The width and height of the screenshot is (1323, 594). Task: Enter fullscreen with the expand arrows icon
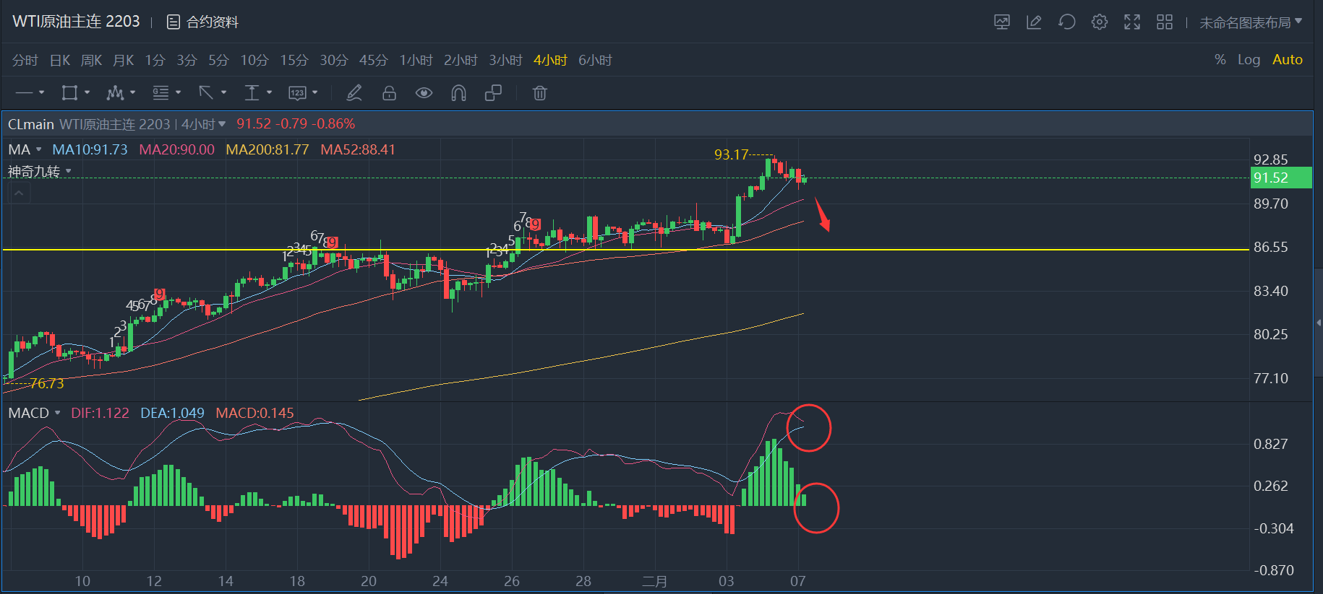pos(1132,22)
